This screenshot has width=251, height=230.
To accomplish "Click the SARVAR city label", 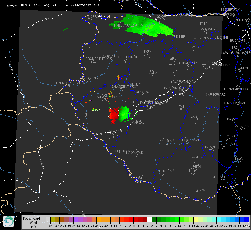I will (x=109, y=57).
